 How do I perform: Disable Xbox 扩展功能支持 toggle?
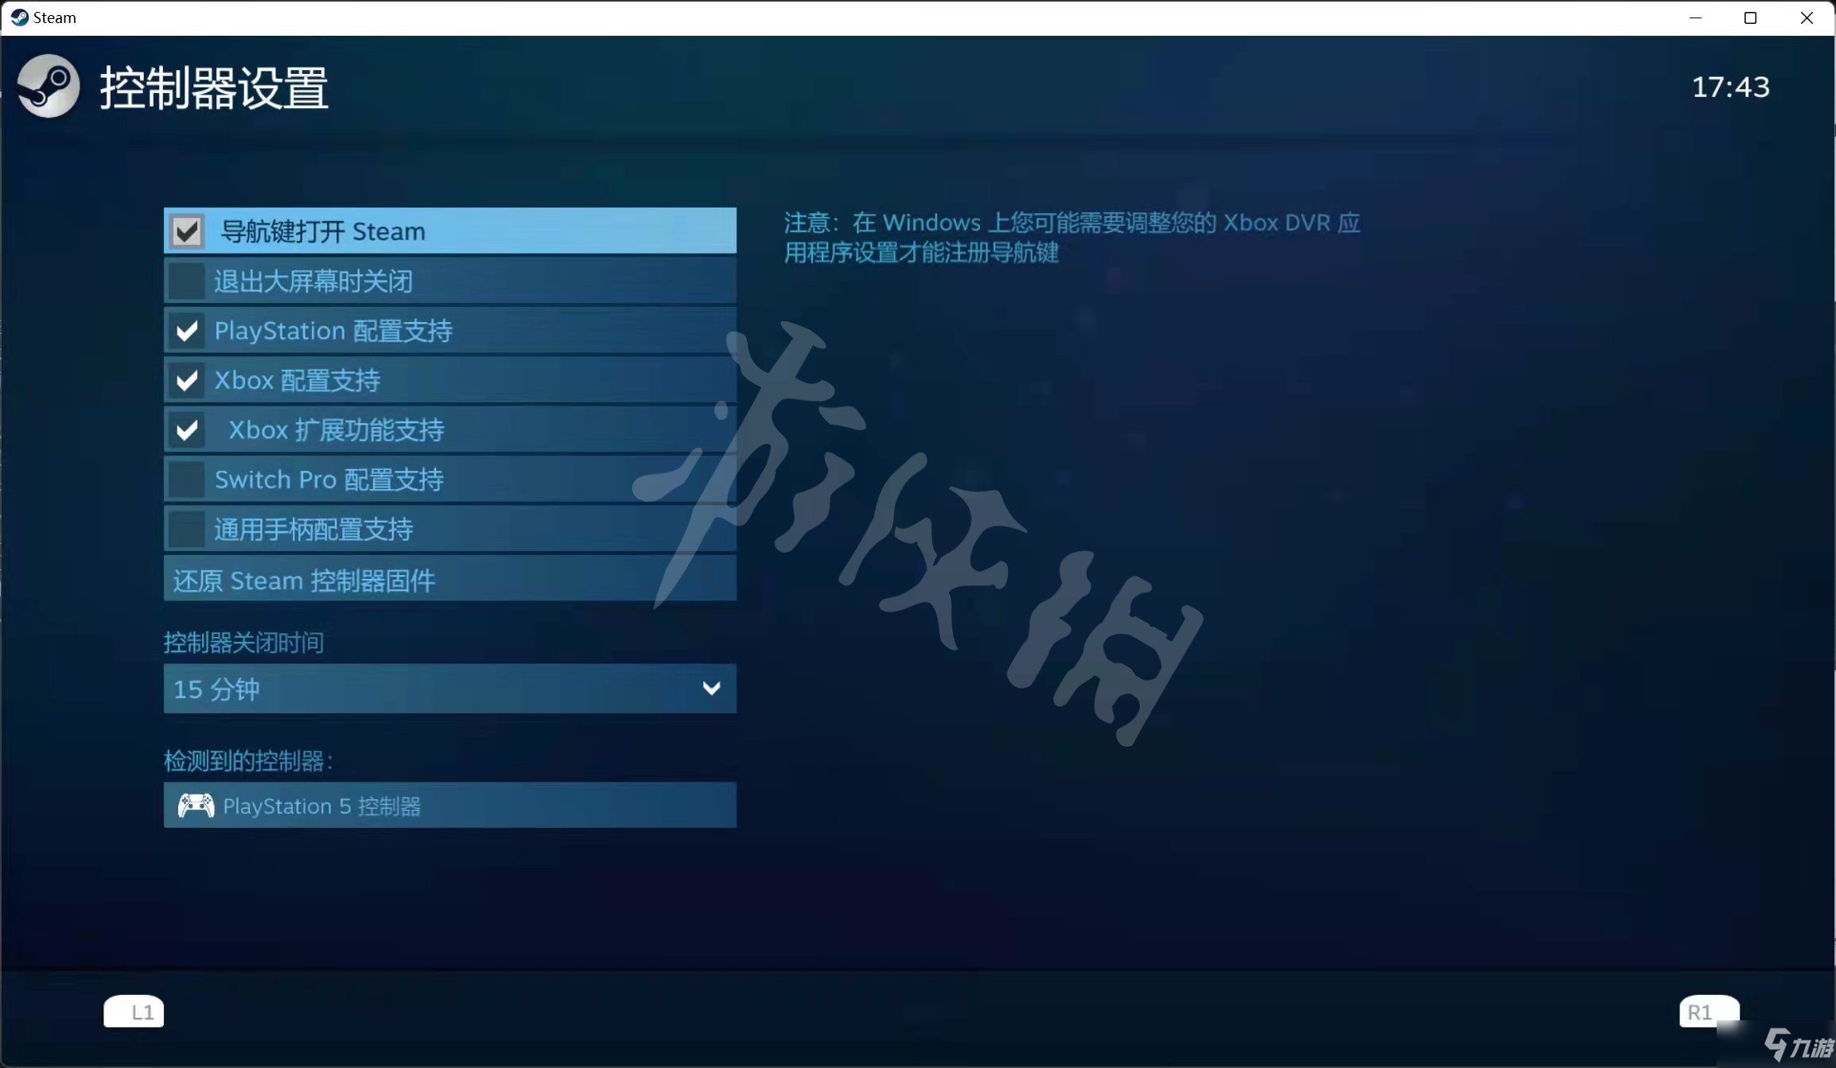187,429
